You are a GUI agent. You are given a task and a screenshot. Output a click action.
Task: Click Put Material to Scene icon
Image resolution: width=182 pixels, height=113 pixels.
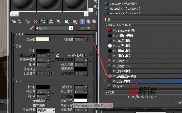pos(20,21)
